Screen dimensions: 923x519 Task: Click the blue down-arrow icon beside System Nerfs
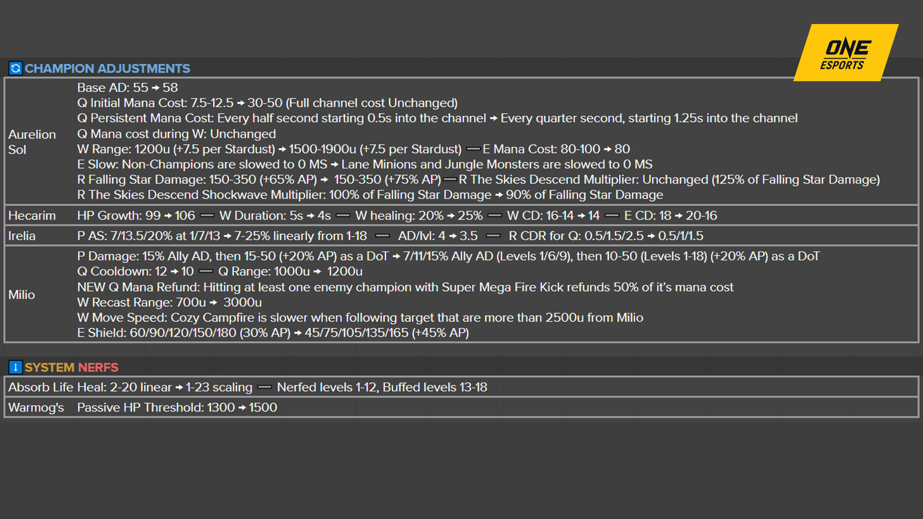[x=15, y=368]
